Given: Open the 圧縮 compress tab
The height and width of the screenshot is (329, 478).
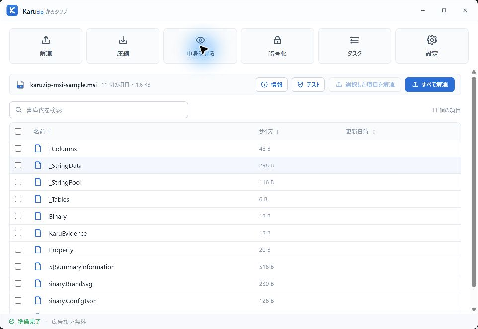Looking at the screenshot, I should tap(123, 46).
